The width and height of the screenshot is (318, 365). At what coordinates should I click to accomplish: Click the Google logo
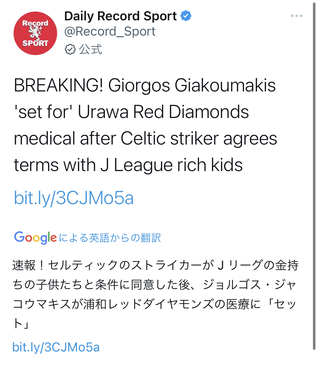35,237
